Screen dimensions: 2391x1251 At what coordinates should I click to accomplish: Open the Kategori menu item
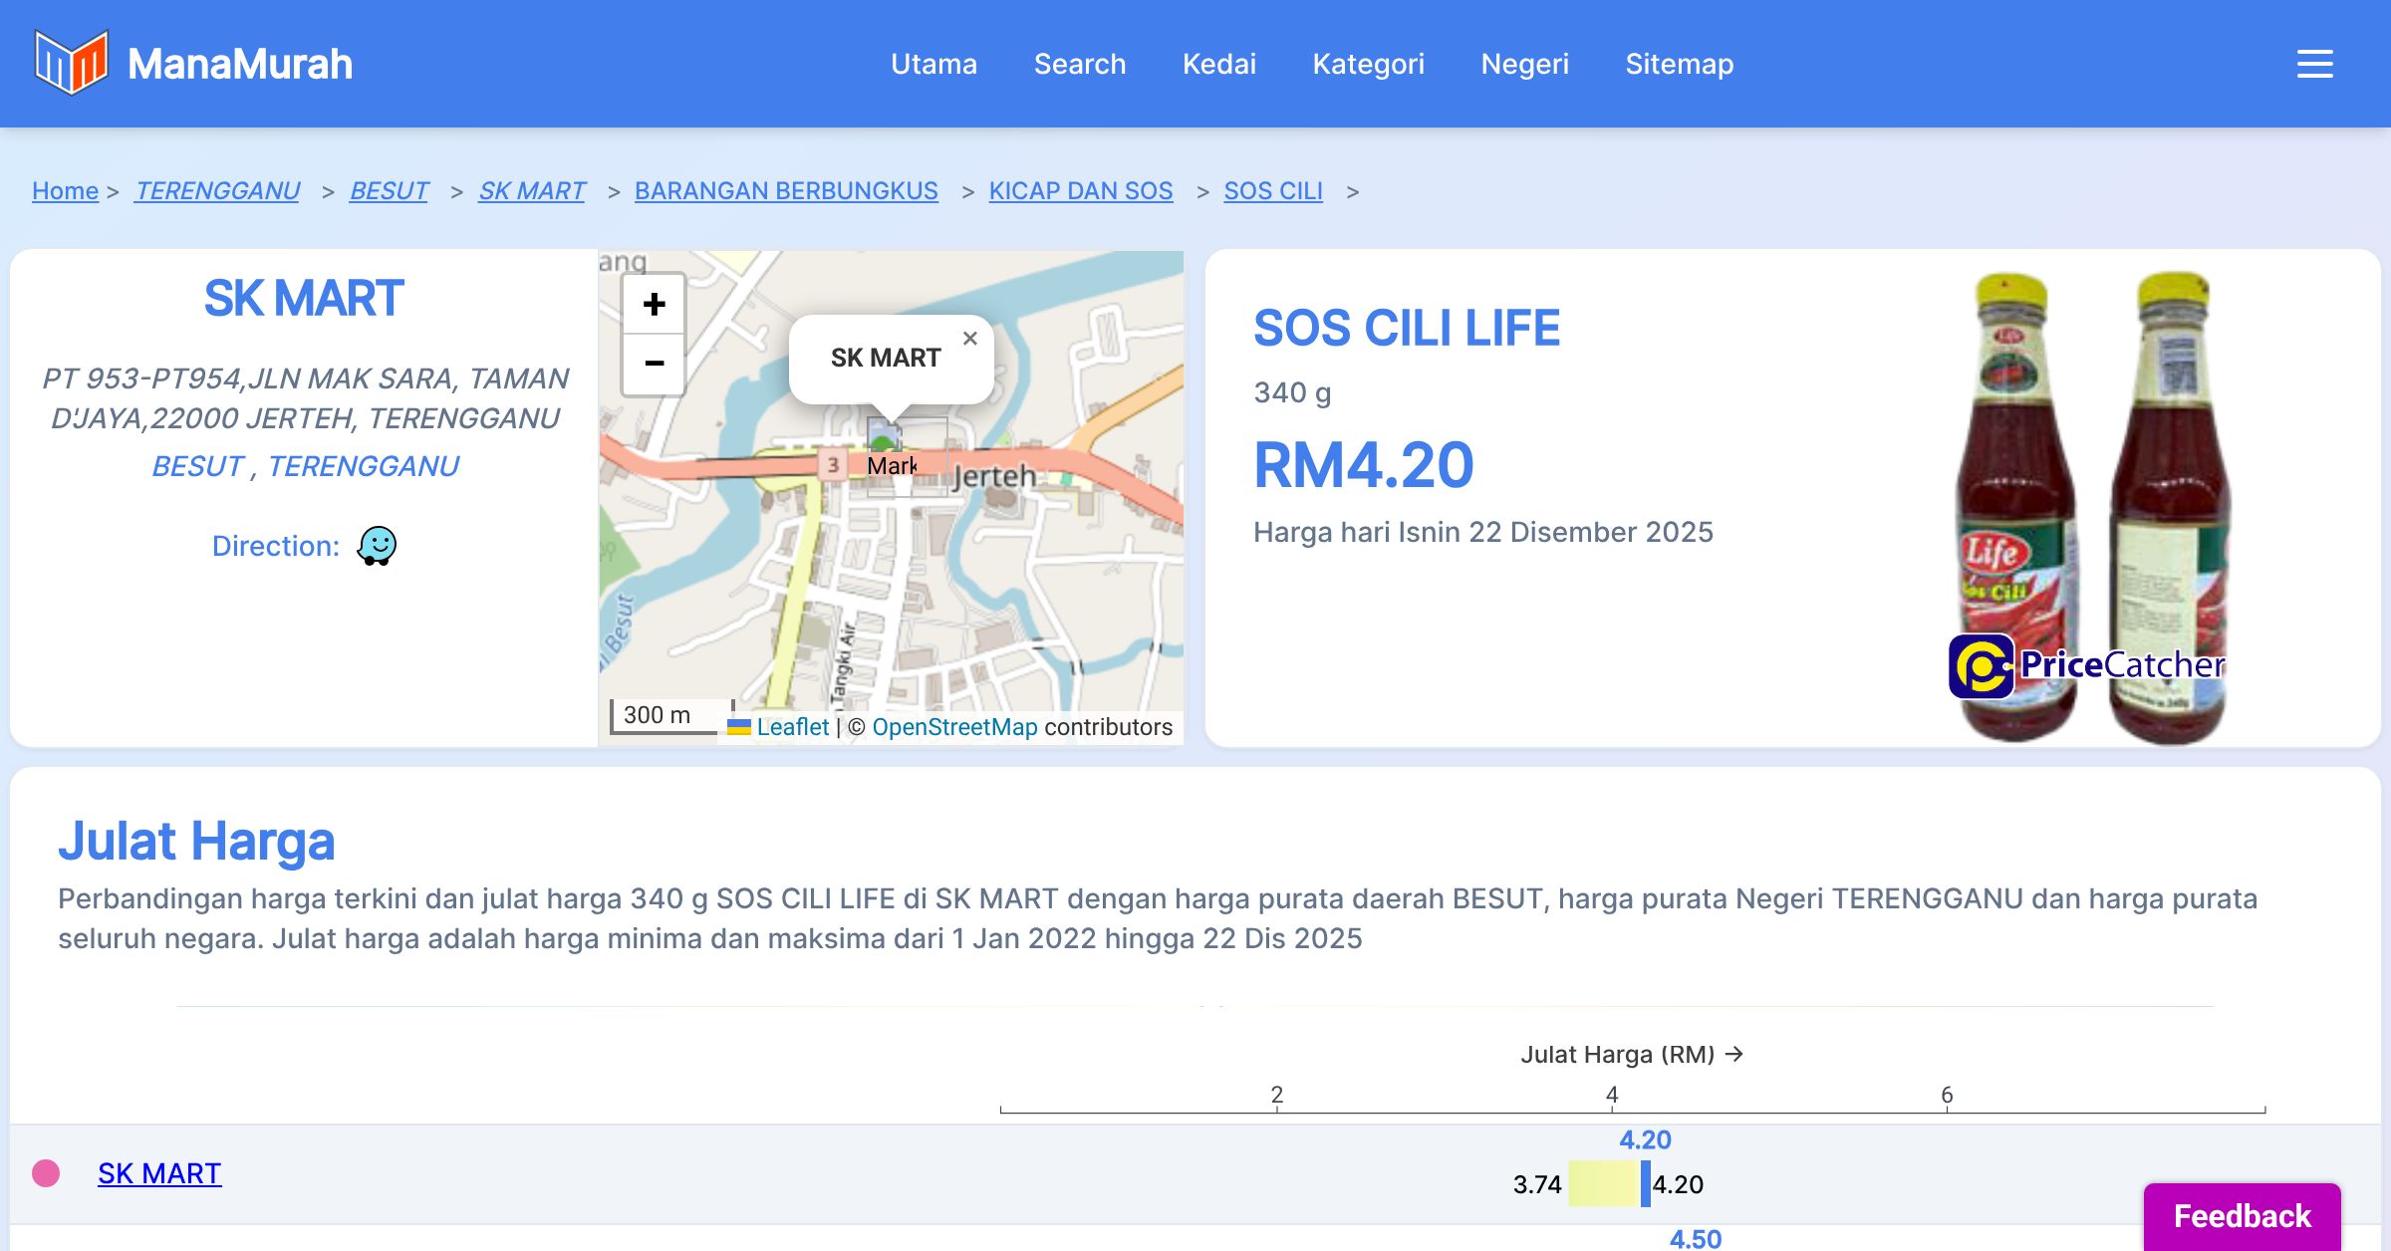(x=1368, y=64)
